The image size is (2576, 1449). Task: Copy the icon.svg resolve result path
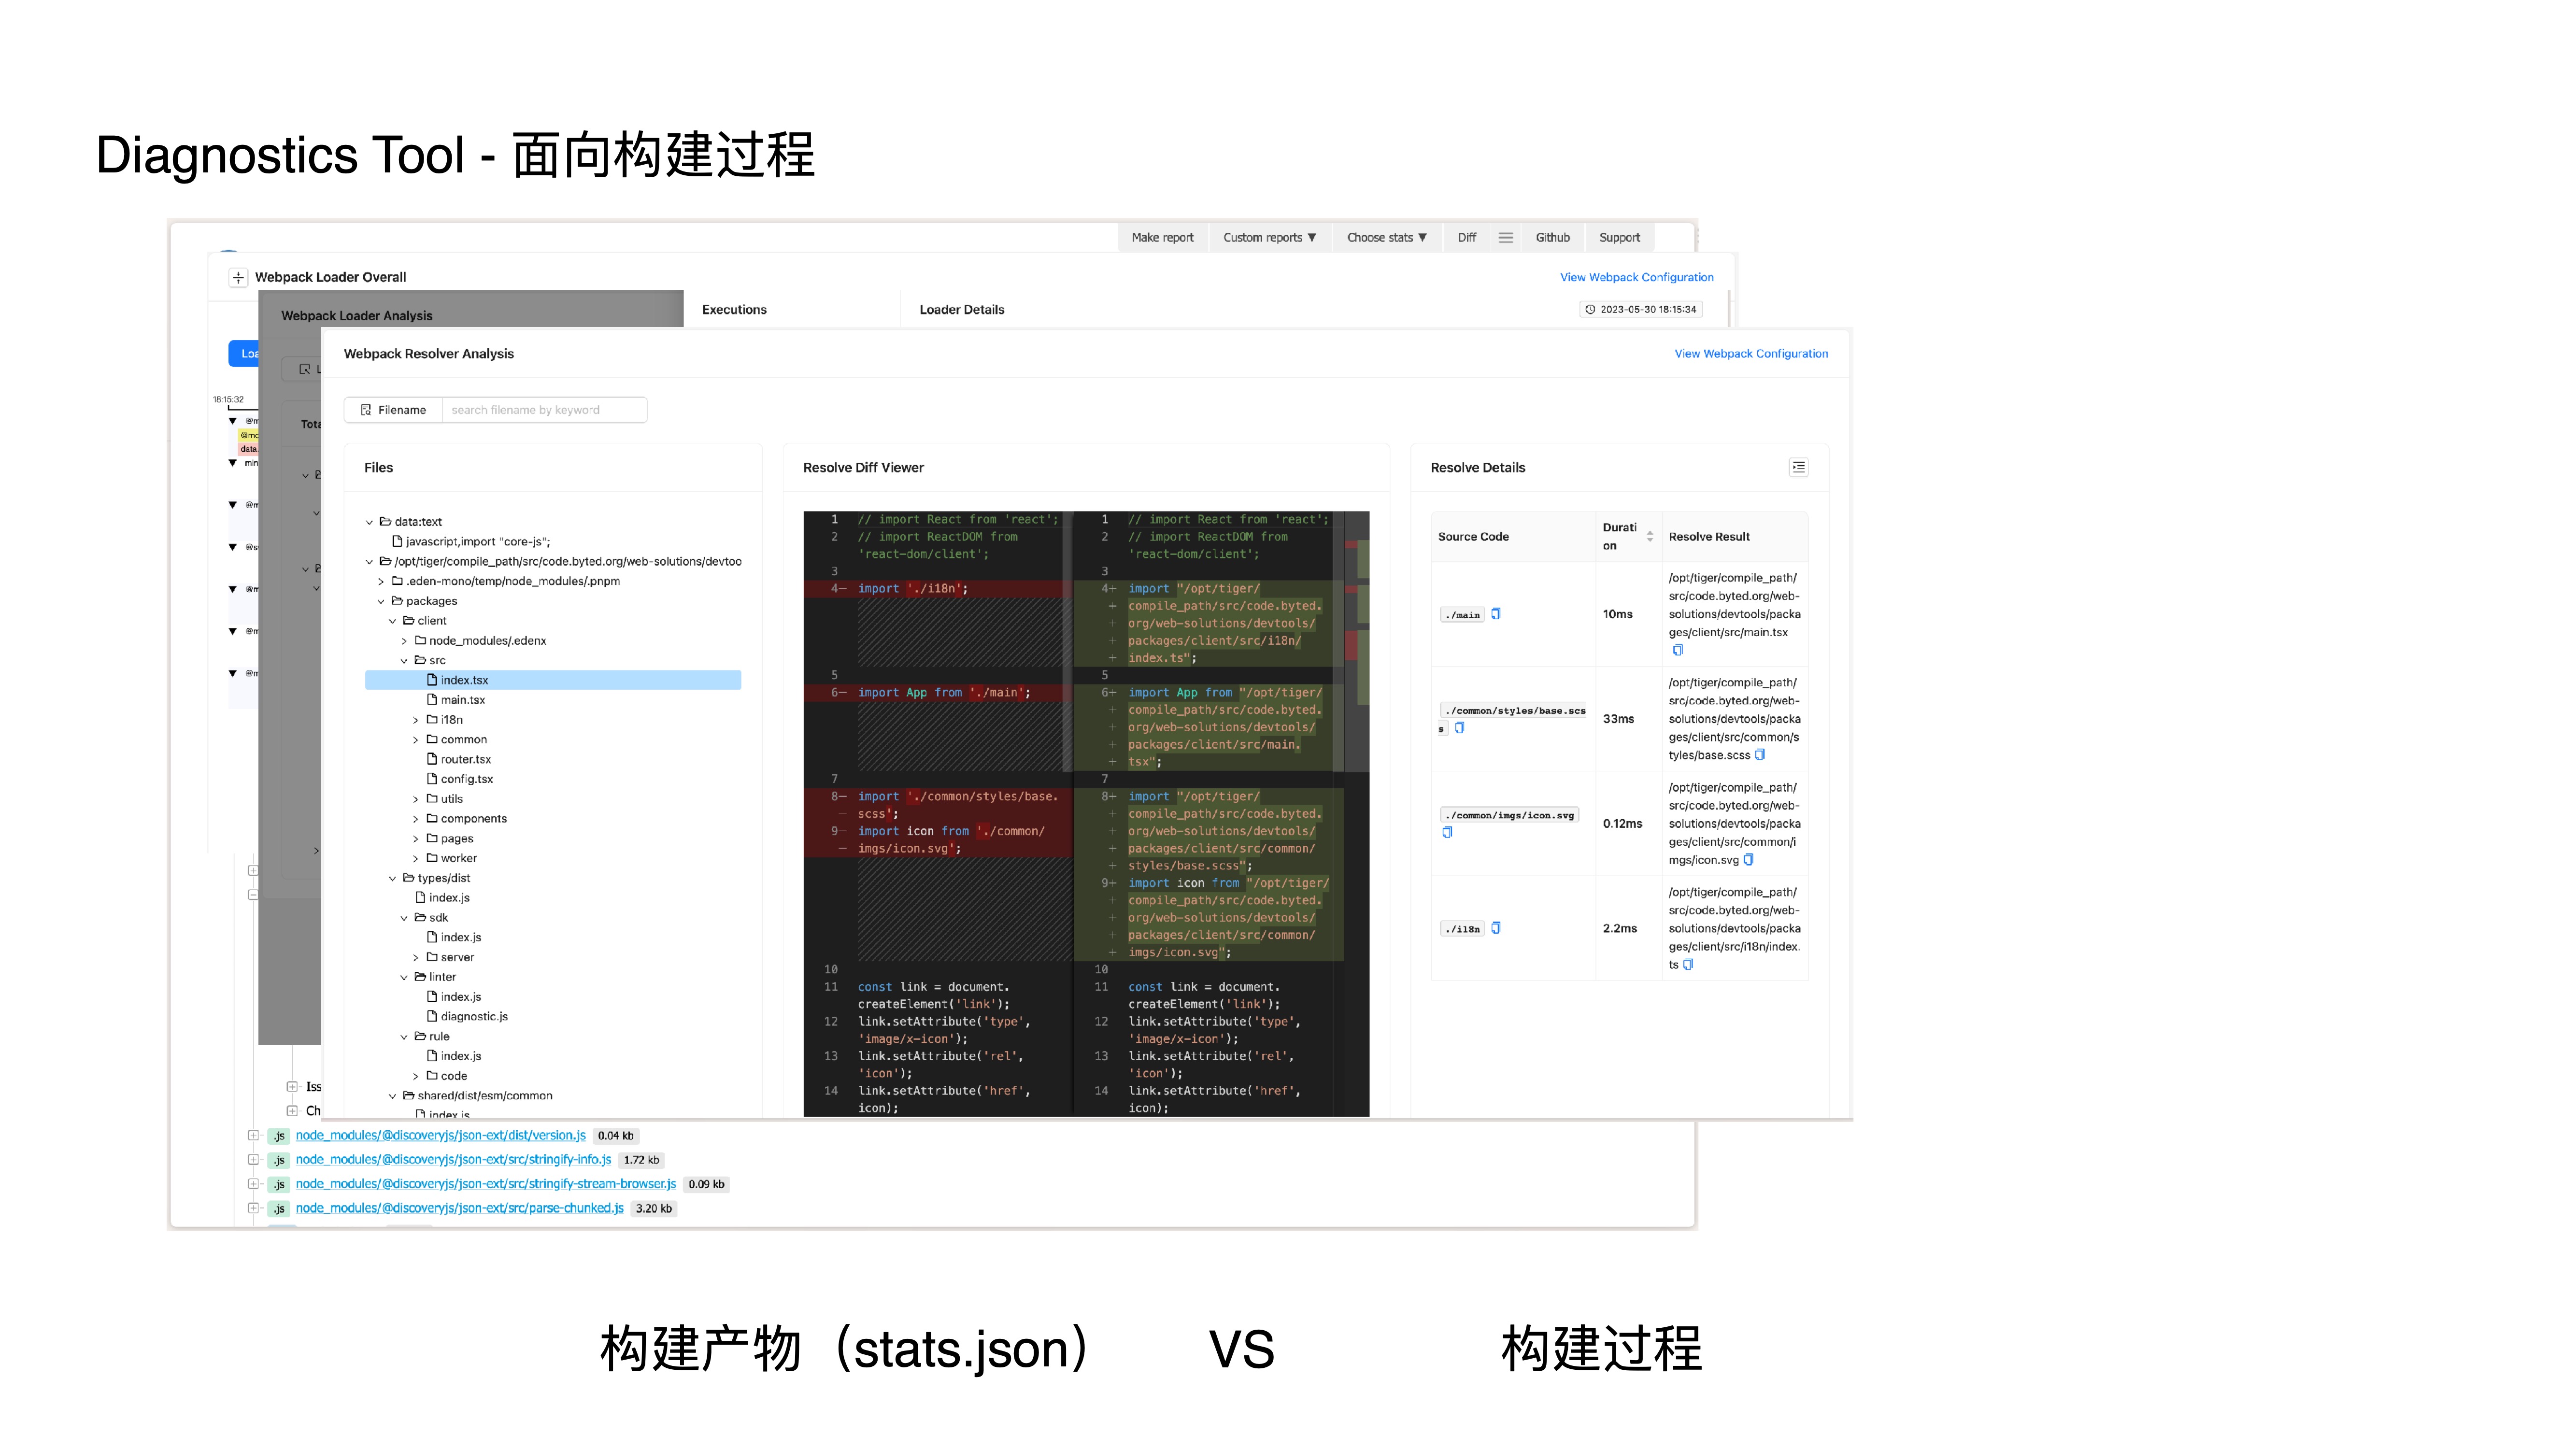1748,860
